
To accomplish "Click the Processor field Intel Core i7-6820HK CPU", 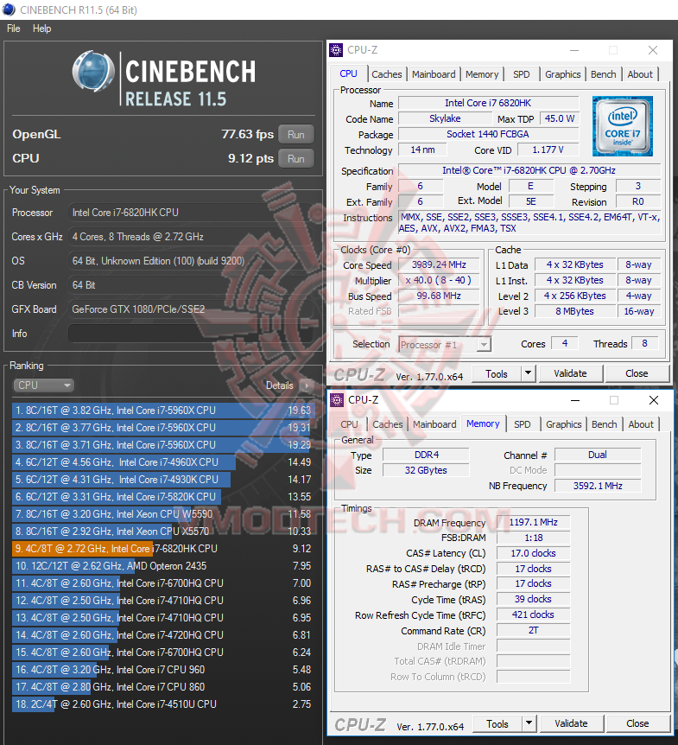I will (191, 213).
